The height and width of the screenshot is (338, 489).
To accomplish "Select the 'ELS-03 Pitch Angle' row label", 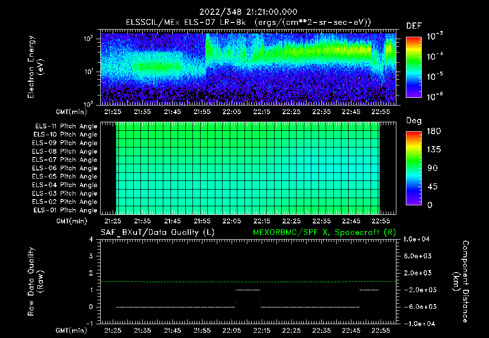I will point(65,193).
